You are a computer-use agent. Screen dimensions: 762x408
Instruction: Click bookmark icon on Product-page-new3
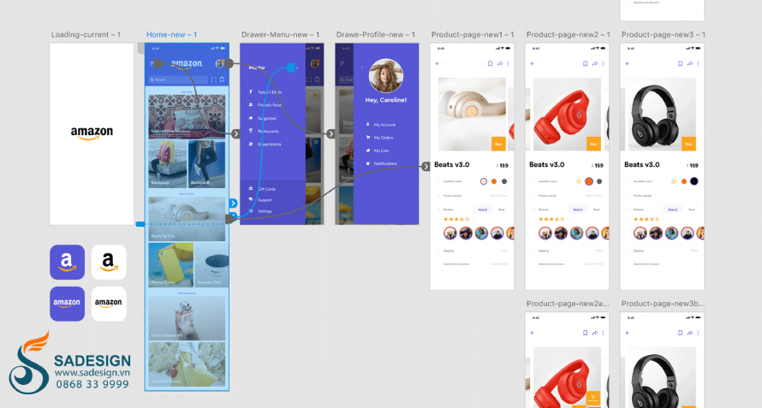point(681,63)
